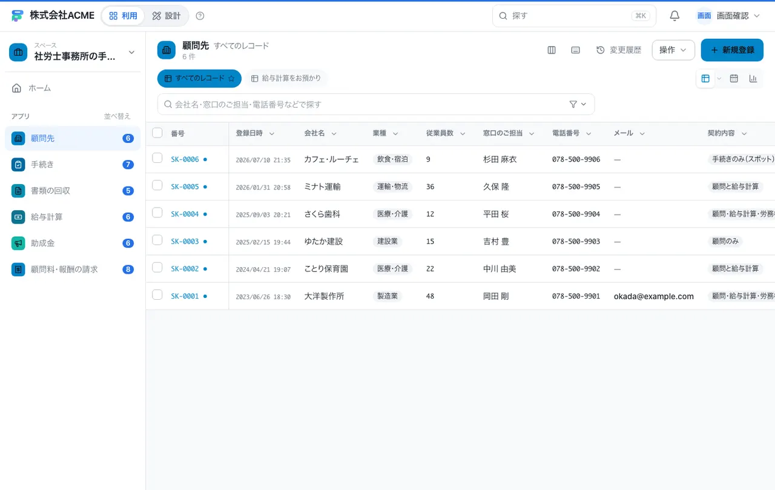
Task: Open the 会社名 column sort menu
Action: click(334, 133)
